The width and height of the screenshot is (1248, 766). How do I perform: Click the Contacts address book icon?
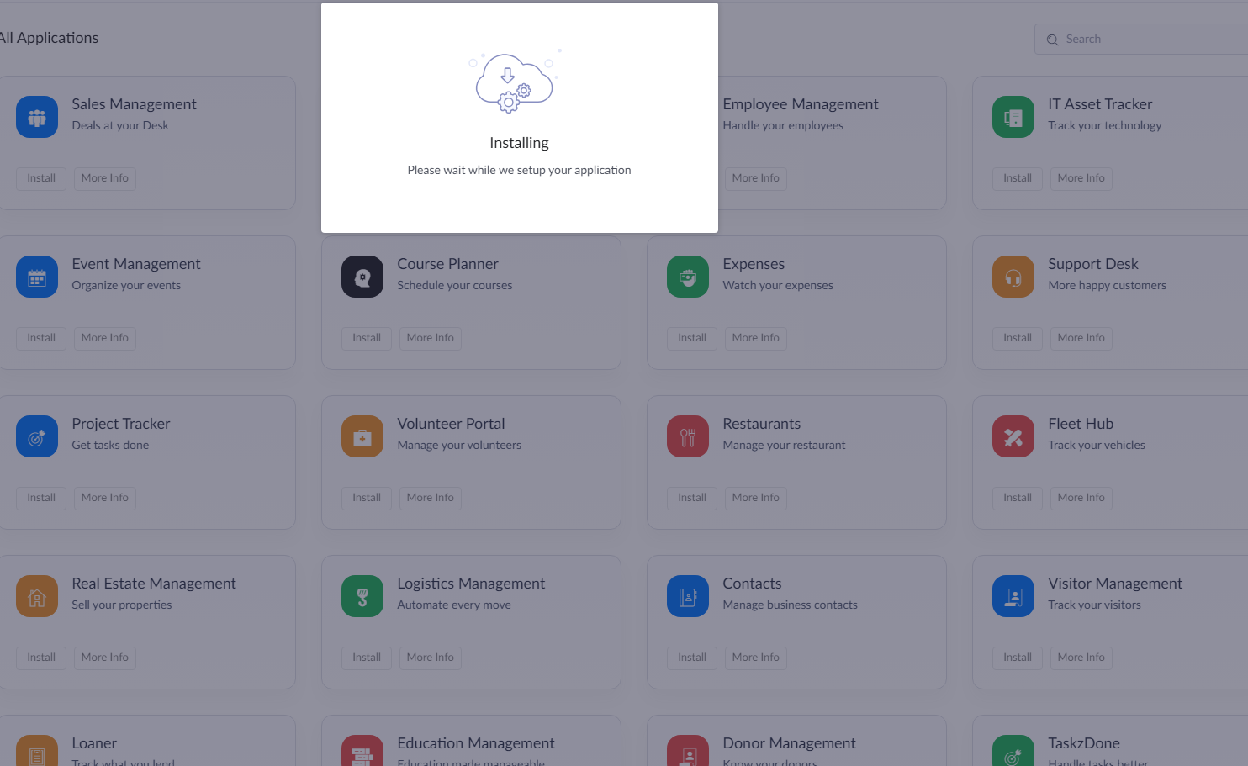click(x=688, y=596)
